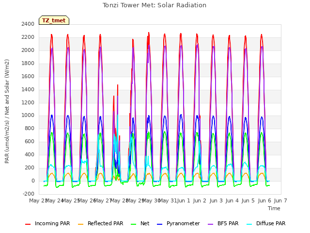Click the cyan Diffuse PAR legend swatch
This screenshot has height=233, width=310.
click(x=249, y=224)
